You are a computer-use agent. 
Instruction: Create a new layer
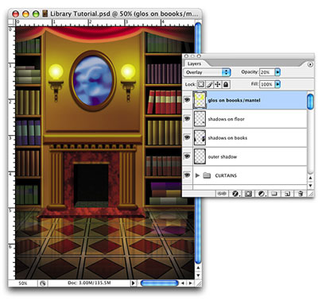point(287,194)
